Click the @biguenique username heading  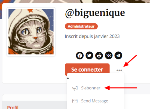(95, 13)
